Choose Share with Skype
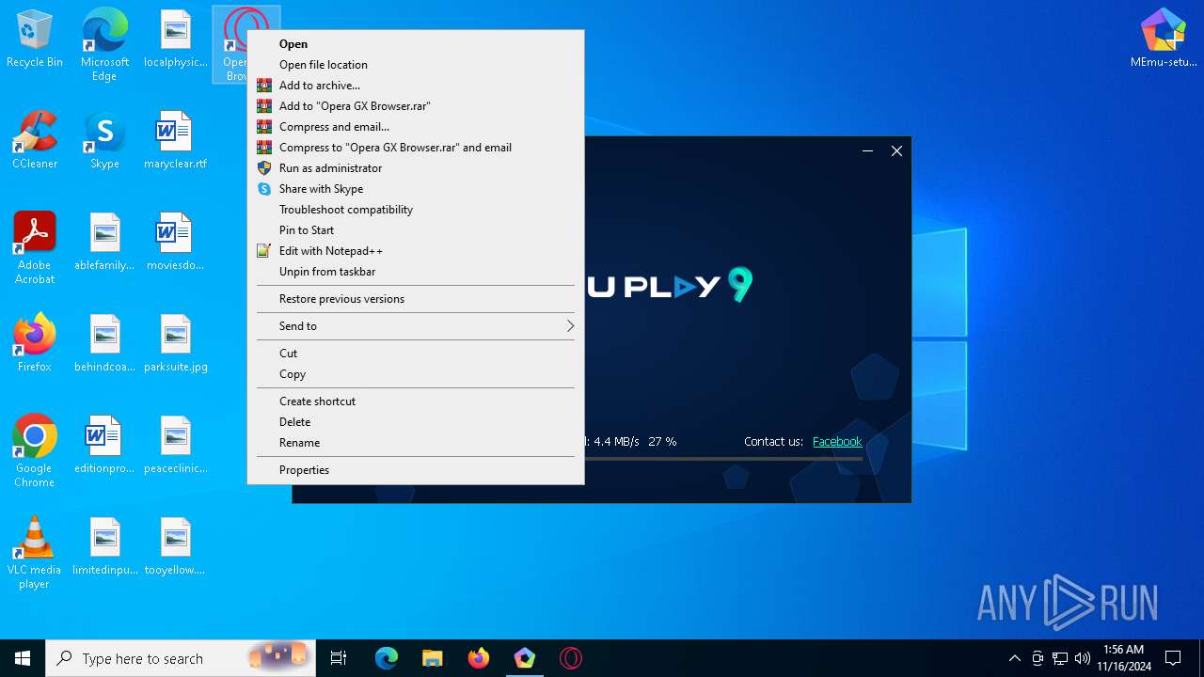Viewport: 1204px width, 677px height. click(x=415, y=189)
